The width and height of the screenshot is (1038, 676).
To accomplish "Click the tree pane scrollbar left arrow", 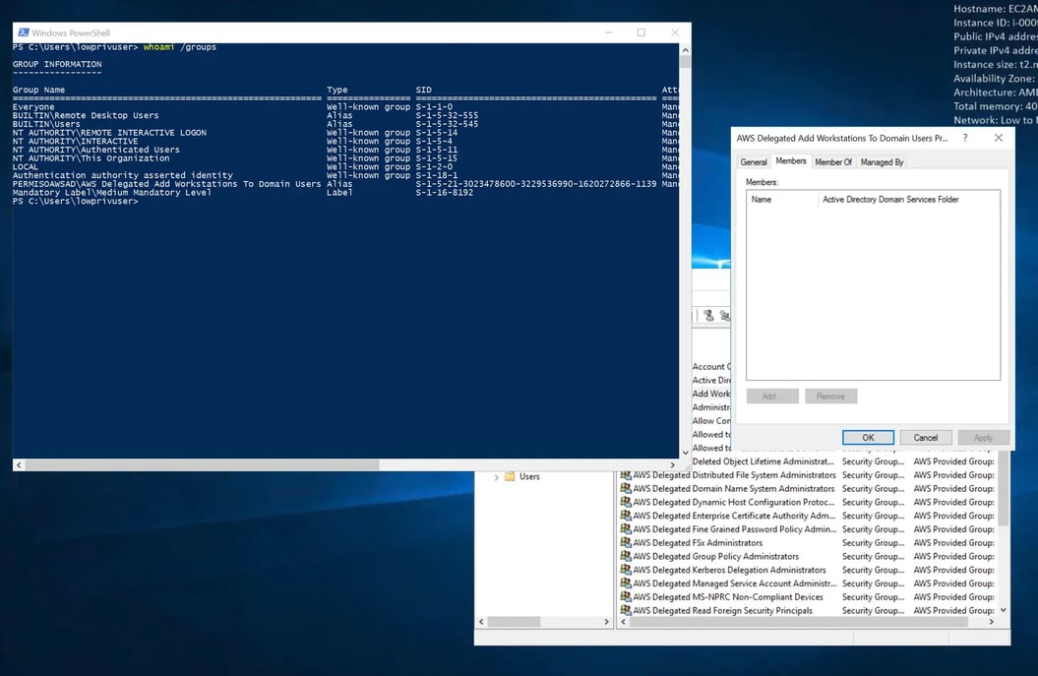I will point(481,622).
